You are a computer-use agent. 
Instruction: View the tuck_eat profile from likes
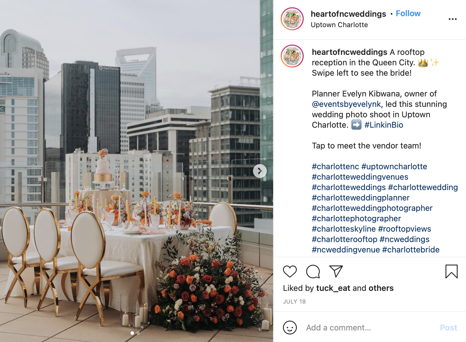tap(333, 288)
